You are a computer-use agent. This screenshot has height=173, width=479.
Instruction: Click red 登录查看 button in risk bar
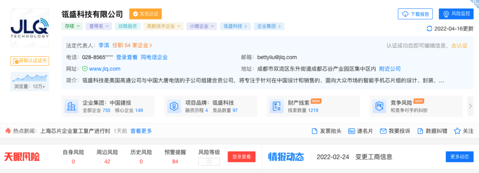point(242,157)
